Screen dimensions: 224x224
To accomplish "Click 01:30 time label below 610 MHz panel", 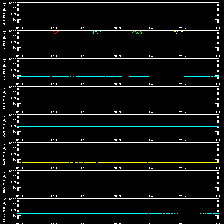I will [118, 84].
